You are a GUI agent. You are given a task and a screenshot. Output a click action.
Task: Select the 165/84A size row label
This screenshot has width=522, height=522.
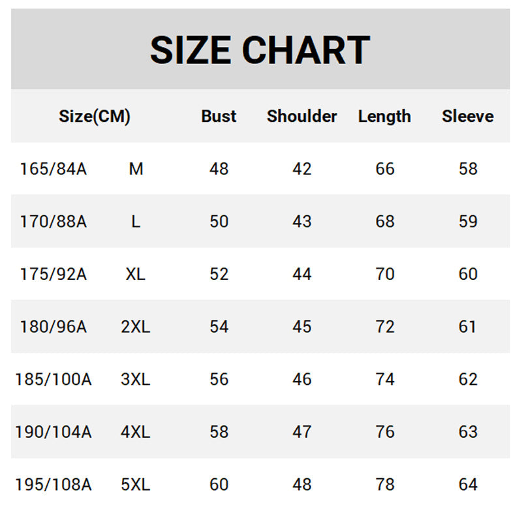click(x=54, y=169)
